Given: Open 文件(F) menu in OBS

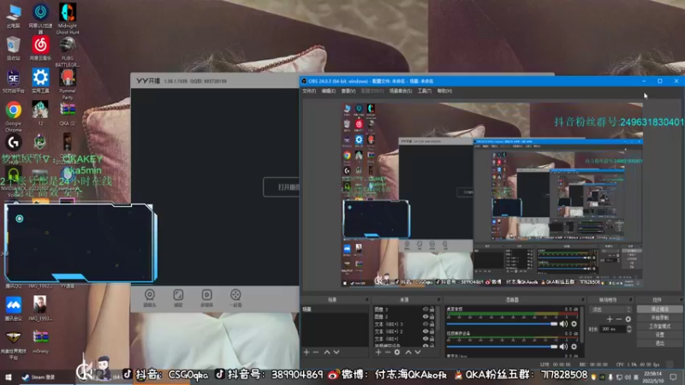Looking at the screenshot, I should pyautogui.click(x=309, y=91).
